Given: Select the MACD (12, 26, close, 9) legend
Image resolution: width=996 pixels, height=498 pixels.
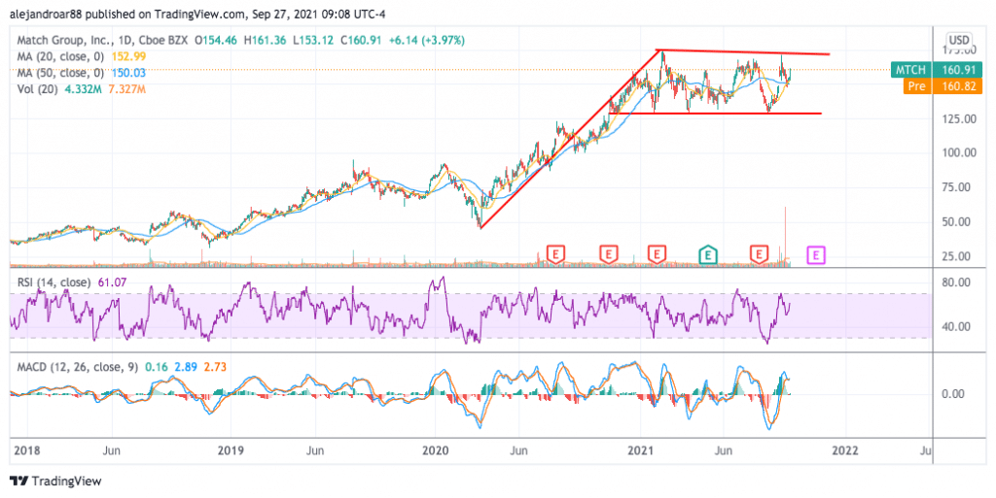Looking at the screenshot, I should (79, 367).
